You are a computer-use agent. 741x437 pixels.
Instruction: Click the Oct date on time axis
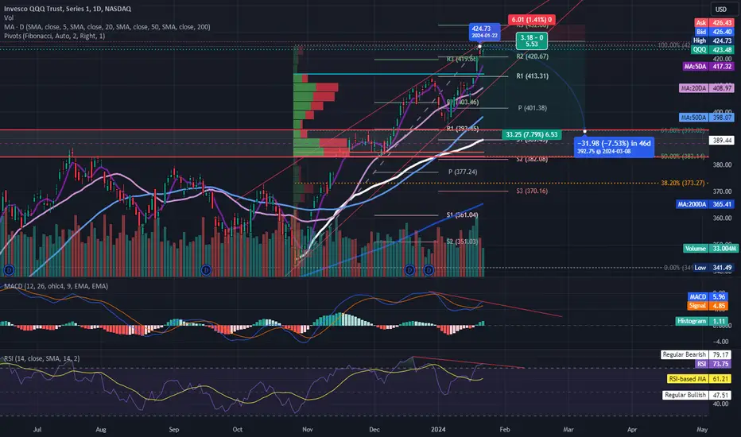coord(237,429)
